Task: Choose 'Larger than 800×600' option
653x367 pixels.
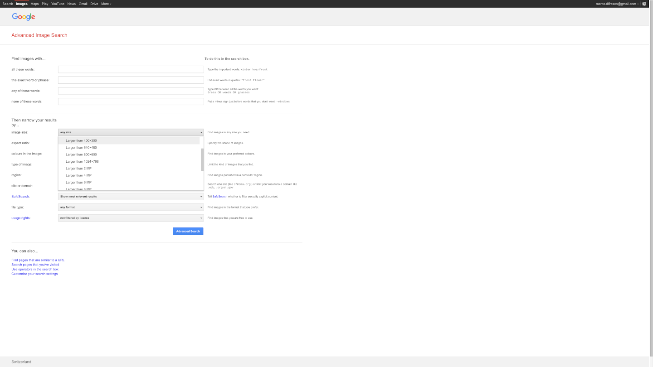Action: click(x=129, y=155)
